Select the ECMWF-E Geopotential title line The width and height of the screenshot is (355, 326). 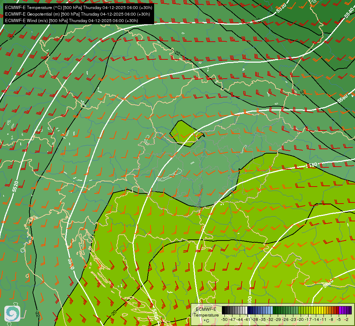pos(78,14)
